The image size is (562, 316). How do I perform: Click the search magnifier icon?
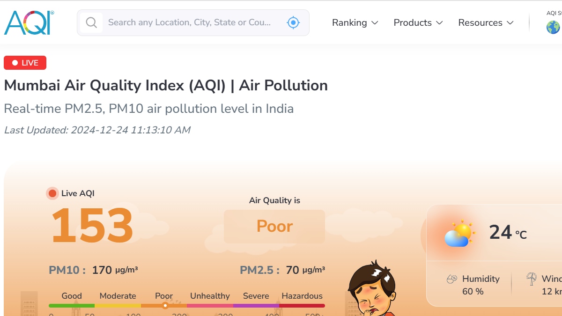point(91,22)
